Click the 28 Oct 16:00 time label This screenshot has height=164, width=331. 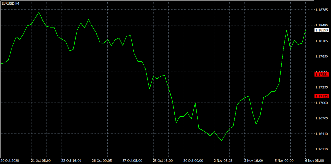[x=163, y=161]
